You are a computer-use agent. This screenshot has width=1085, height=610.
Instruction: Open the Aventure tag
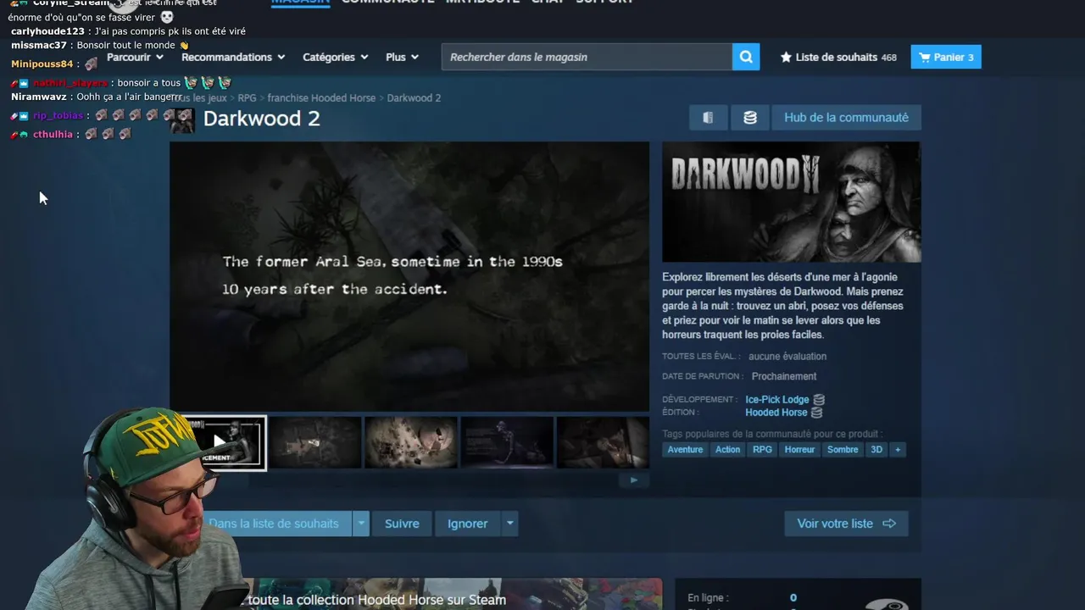(x=685, y=450)
